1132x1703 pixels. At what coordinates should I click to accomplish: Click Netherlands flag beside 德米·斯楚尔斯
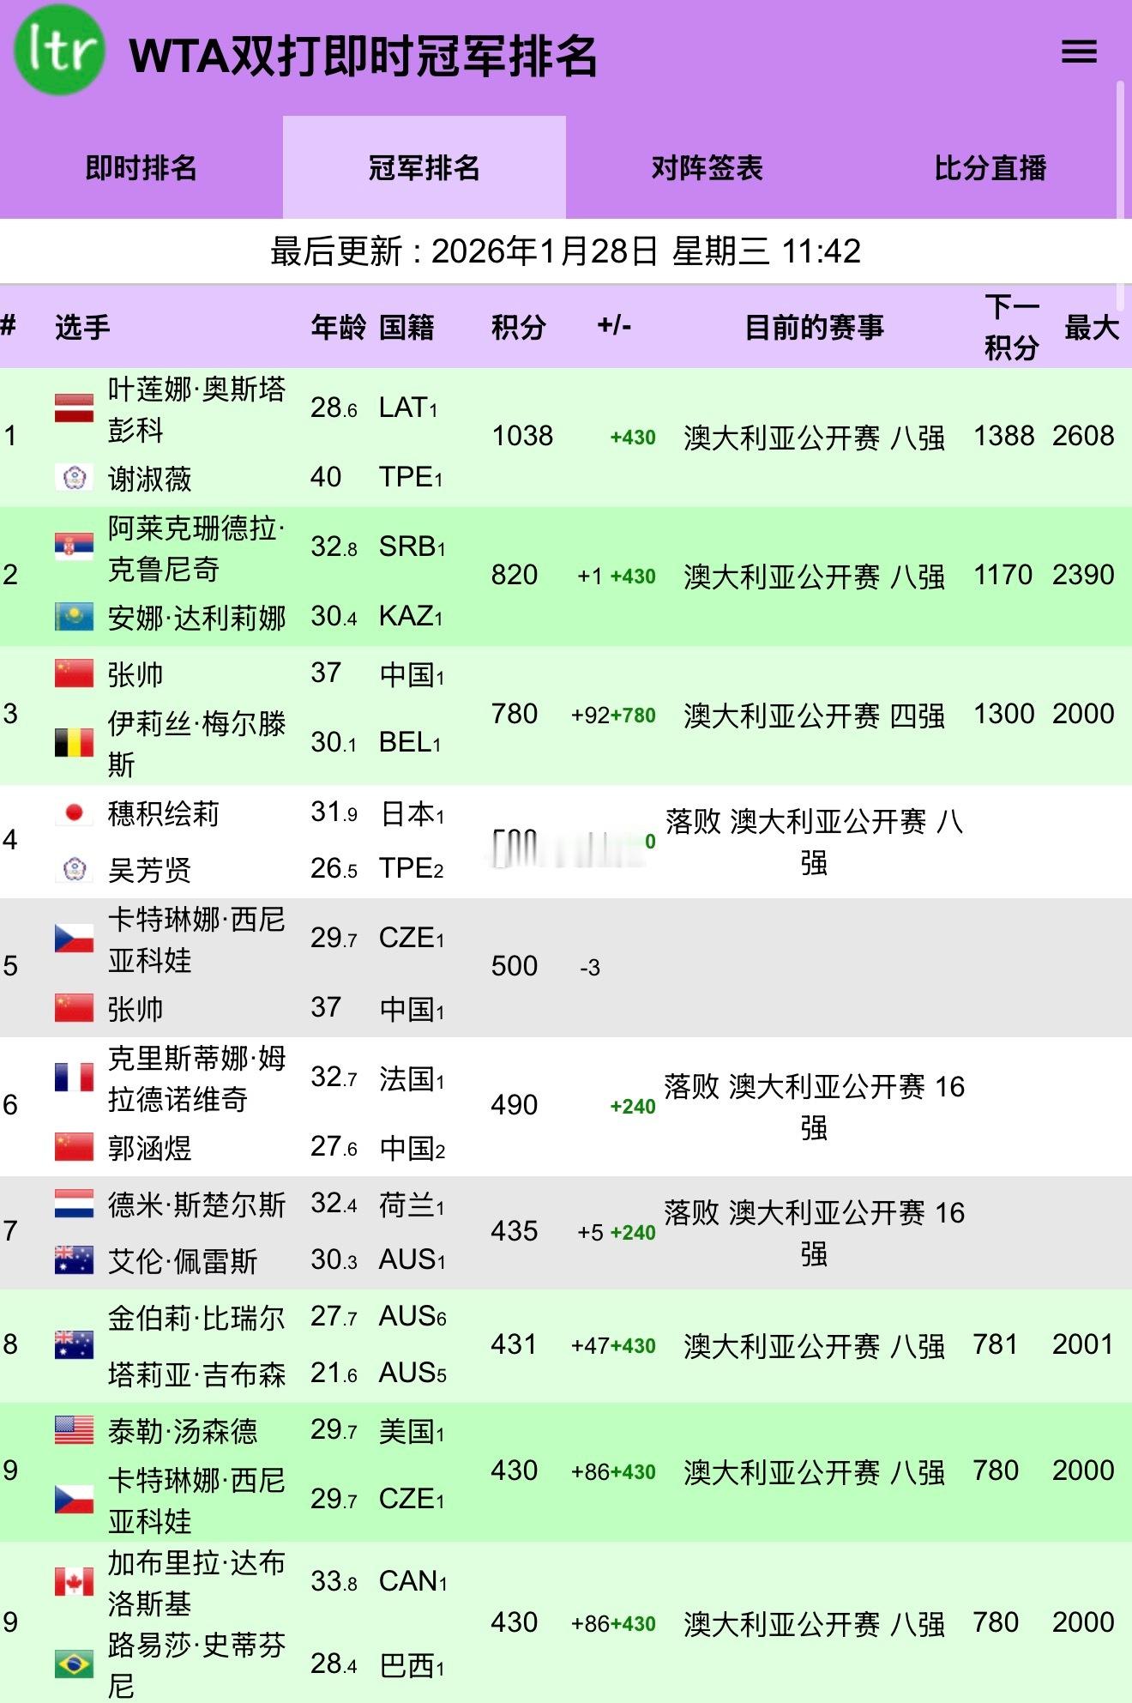pyautogui.click(x=74, y=1204)
